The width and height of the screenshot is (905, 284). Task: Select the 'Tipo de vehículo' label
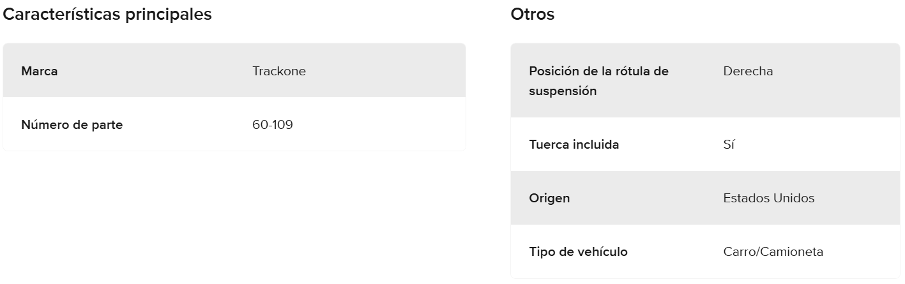(x=579, y=252)
